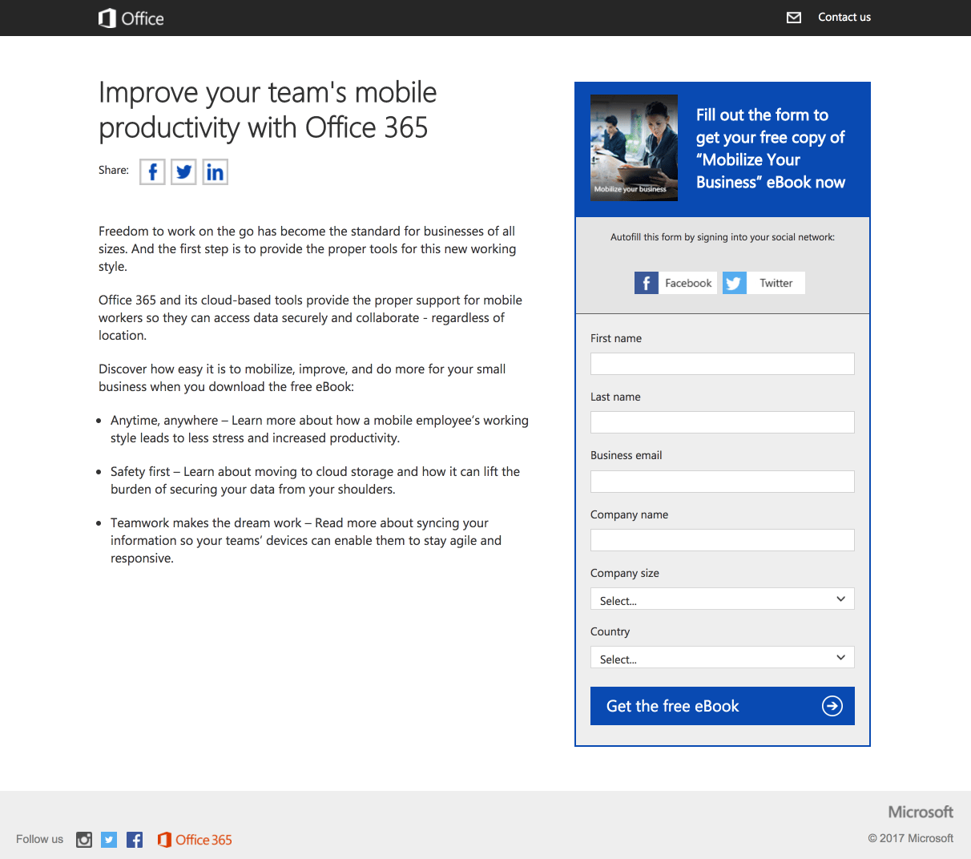Click into the Company name field
This screenshot has width=971, height=859.
tap(722, 540)
